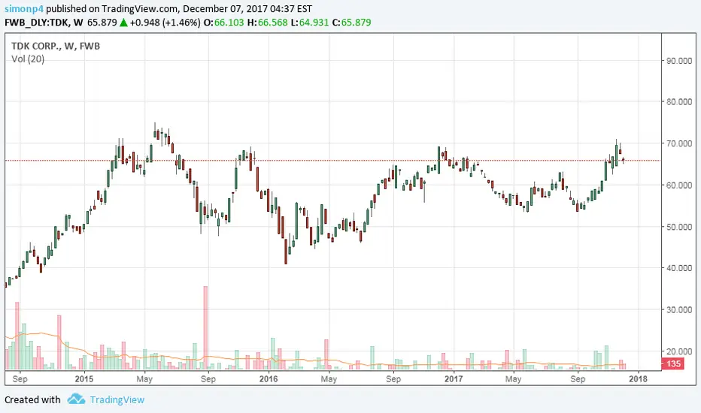
Task: Select the Vol (20) indicator label
Action: coord(28,59)
